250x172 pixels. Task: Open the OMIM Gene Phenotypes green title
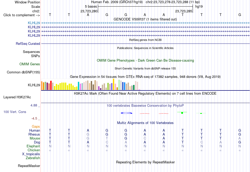pos(145,61)
